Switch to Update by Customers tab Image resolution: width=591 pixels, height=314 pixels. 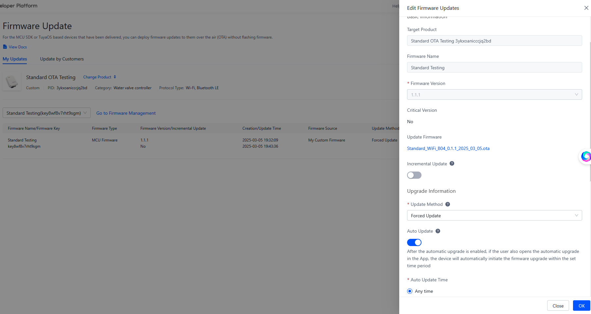coord(62,59)
